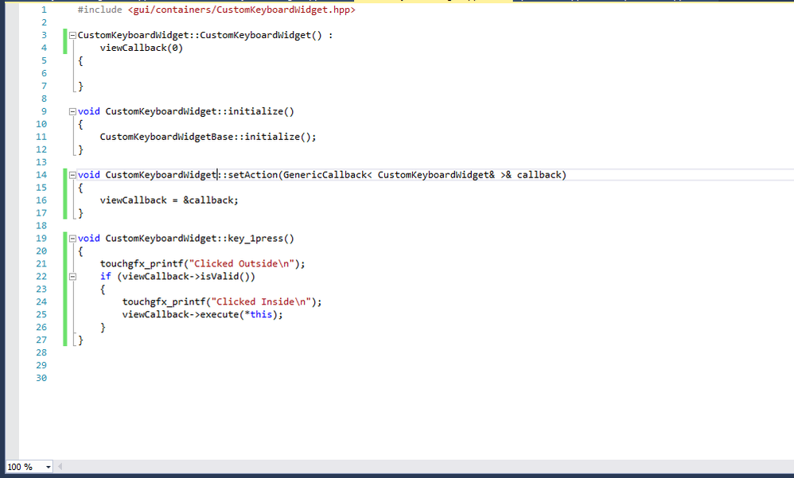
Task: Click the 'this' keyword on line 25
Action: click(x=261, y=314)
